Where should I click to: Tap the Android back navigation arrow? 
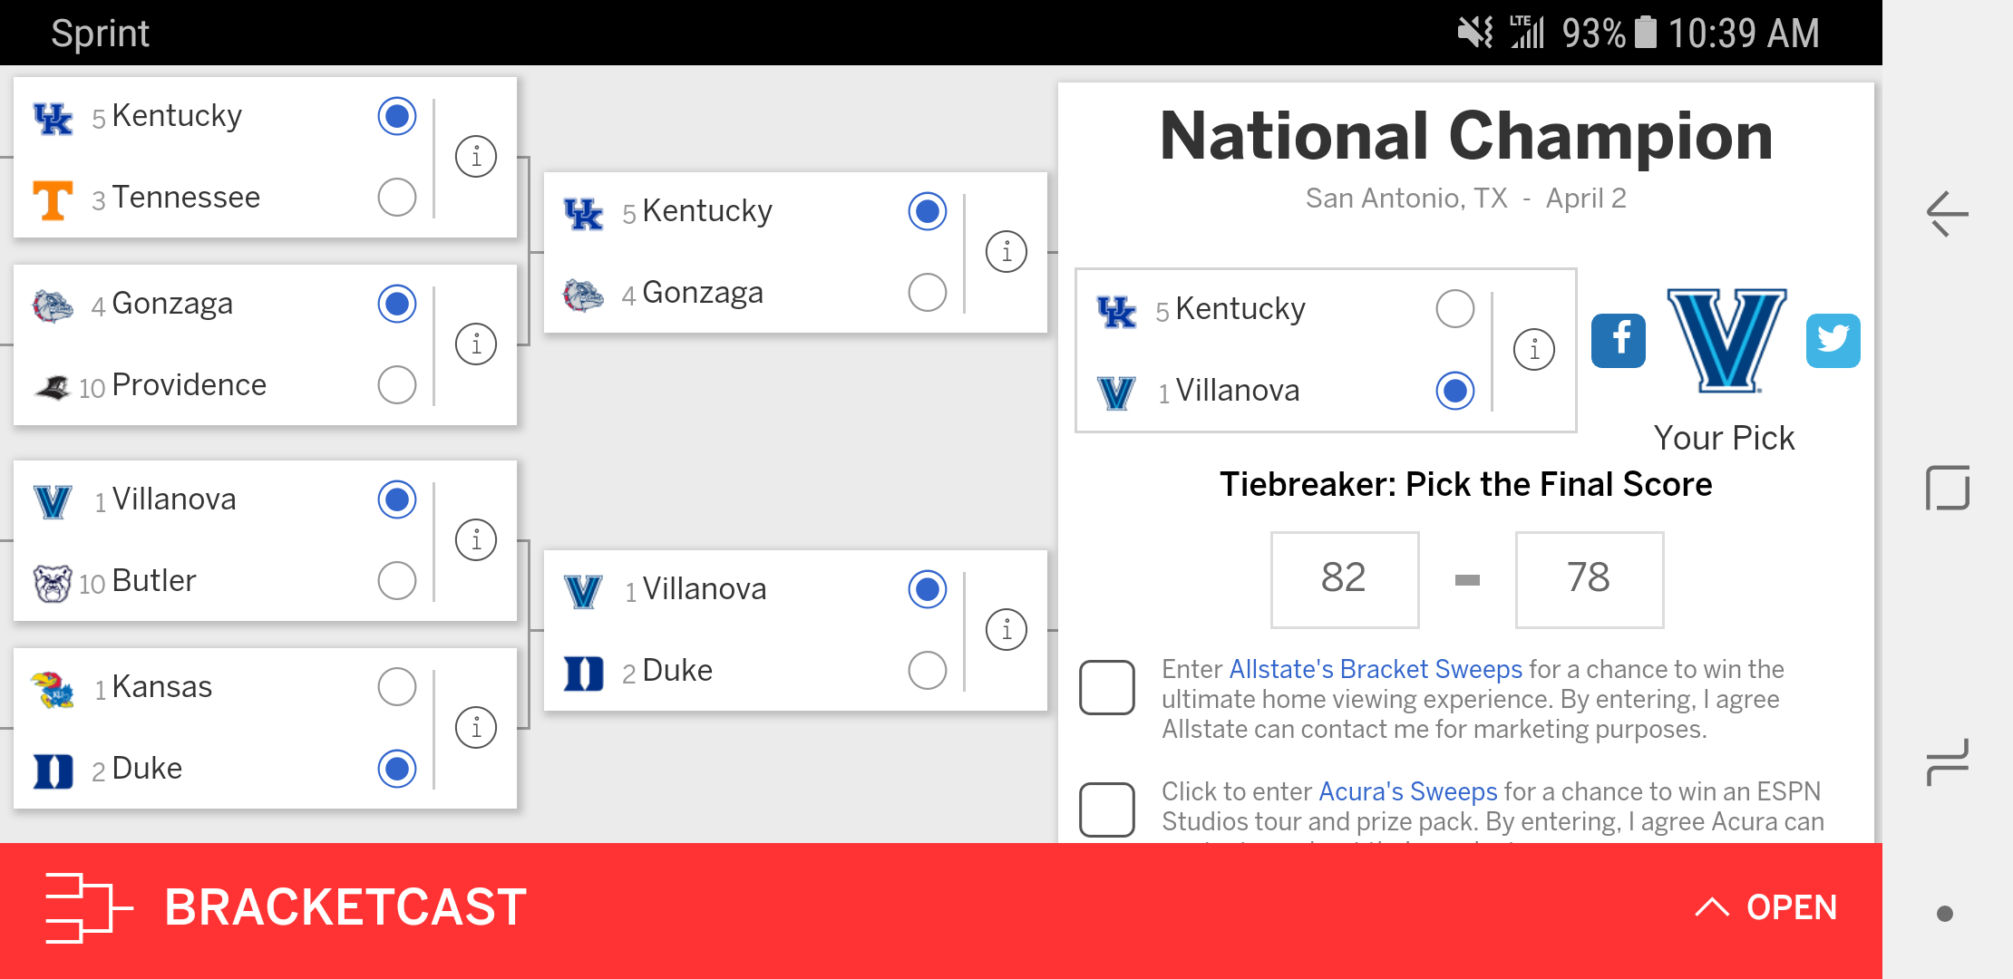[x=1947, y=215]
